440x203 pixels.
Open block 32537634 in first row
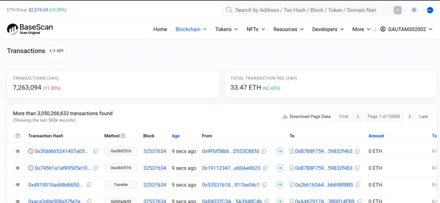[x=155, y=151]
